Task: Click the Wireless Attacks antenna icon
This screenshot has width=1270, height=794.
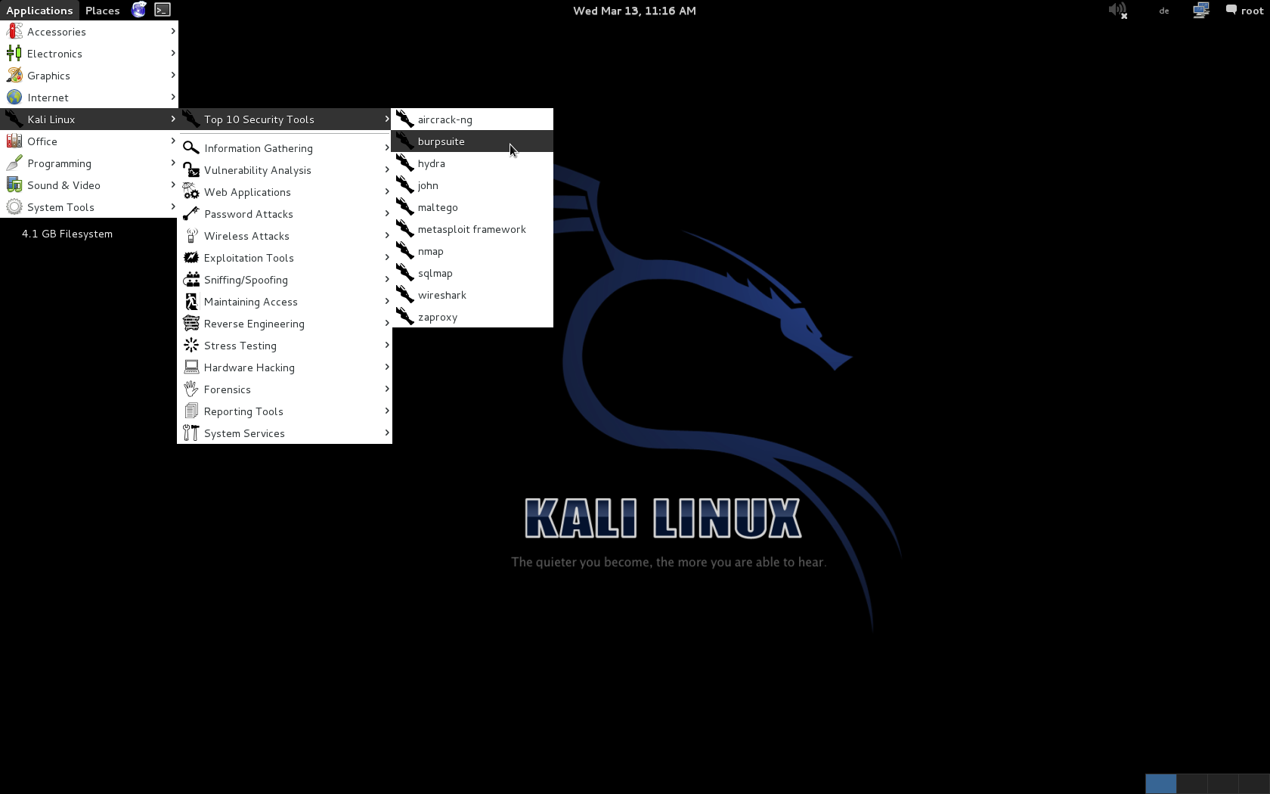Action: (x=191, y=236)
